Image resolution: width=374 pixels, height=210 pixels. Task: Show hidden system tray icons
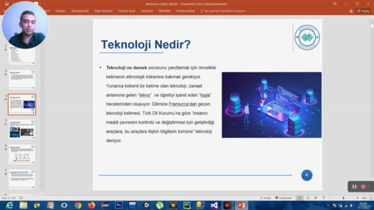(x=328, y=205)
